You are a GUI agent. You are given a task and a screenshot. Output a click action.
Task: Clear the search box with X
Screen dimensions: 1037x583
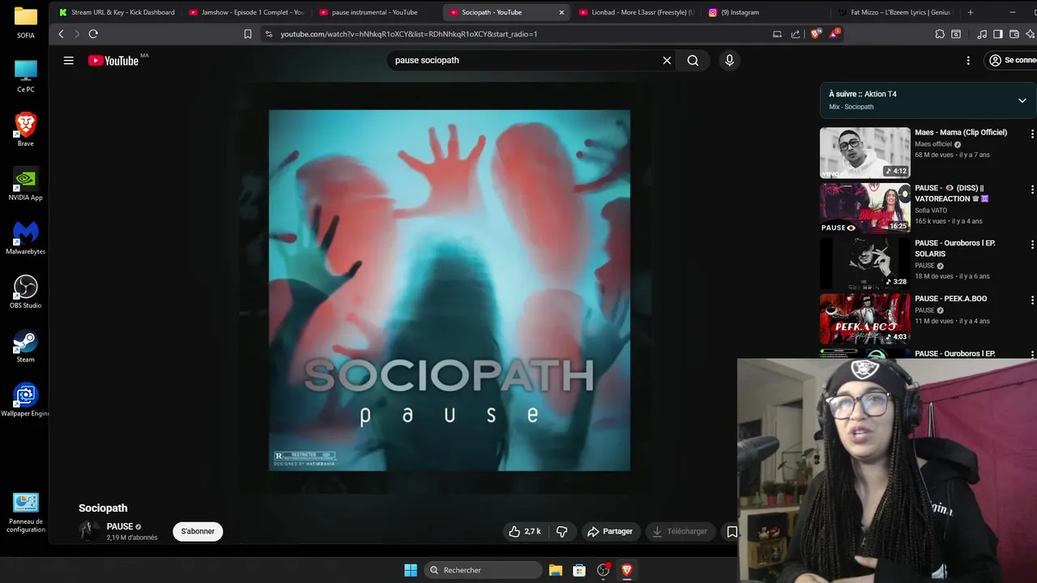(x=667, y=60)
